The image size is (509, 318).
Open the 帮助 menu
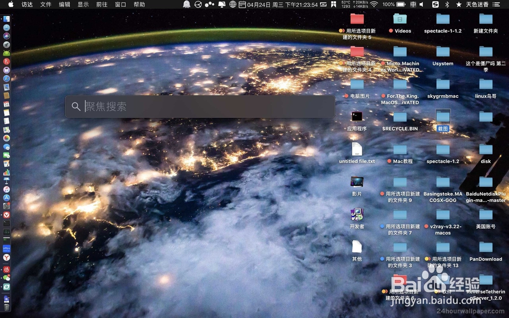[x=139, y=5]
